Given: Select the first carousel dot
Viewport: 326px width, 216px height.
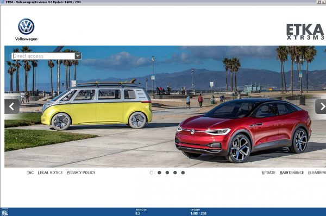Looking at the screenshot, I should pyautogui.click(x=152, y=173).
